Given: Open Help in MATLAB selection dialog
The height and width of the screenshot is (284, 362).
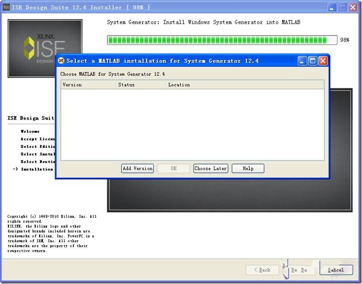Looking at the screenshot, I should click(x=248, y=169).
